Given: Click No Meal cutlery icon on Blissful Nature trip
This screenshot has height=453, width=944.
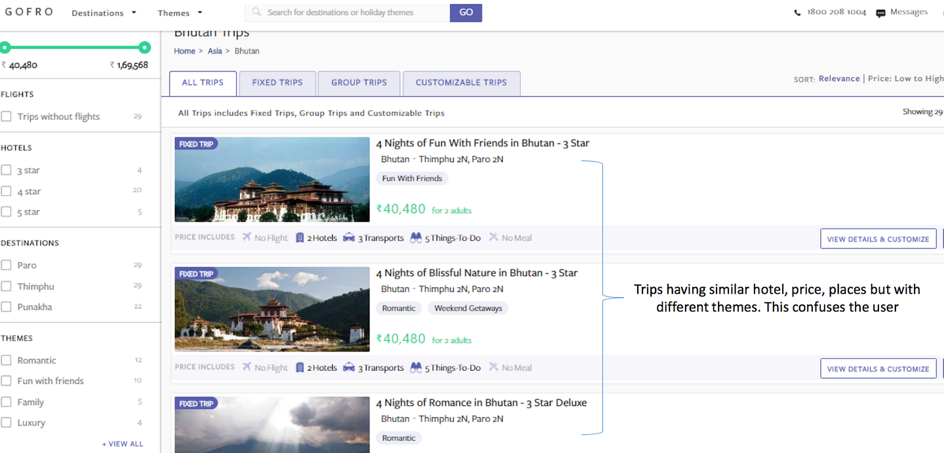Looking at the screenshot, I should pos(494,366).
